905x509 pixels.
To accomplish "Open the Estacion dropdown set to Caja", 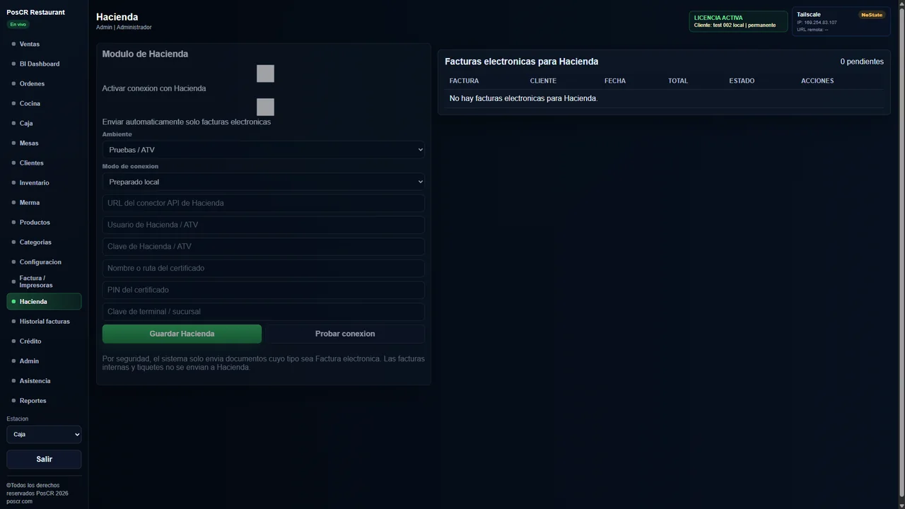I will [x=44, y=434].
